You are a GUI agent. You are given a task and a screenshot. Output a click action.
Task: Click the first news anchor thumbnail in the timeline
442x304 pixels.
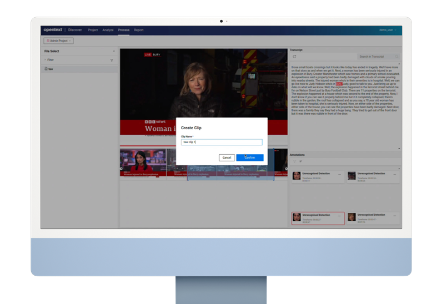click(x=143, y=163)
